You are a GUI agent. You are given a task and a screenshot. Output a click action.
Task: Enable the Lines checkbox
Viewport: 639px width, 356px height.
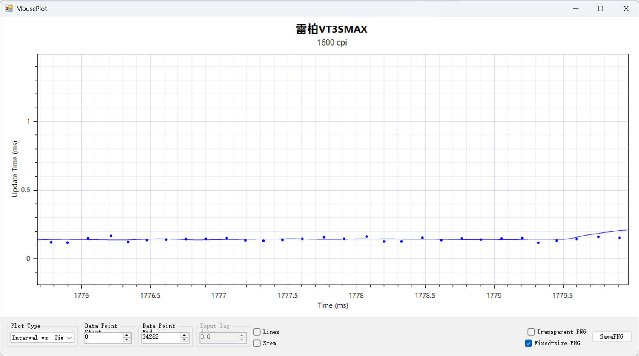click(x=257, y=332)
